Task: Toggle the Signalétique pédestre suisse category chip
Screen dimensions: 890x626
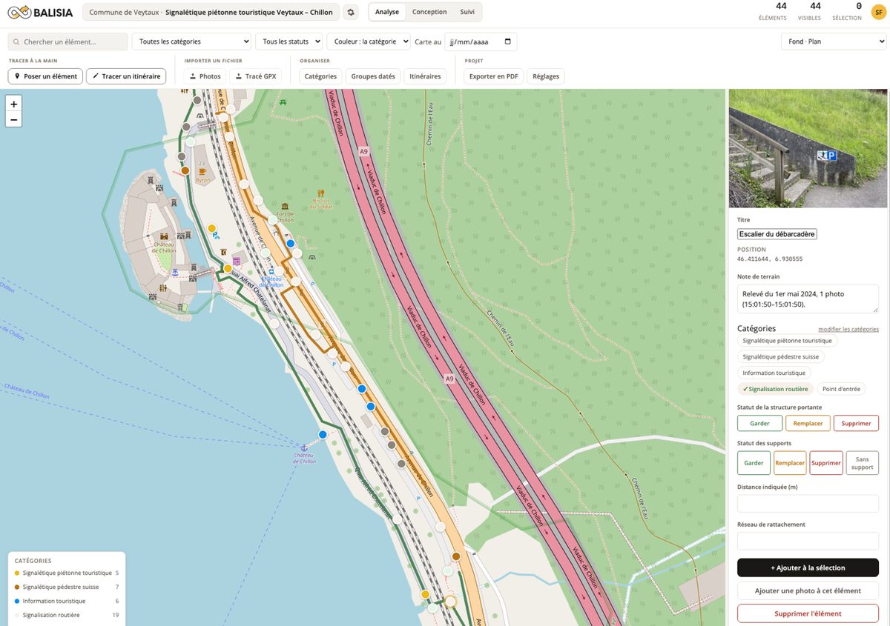Action: pyautogui.click(x=780, y=356)
